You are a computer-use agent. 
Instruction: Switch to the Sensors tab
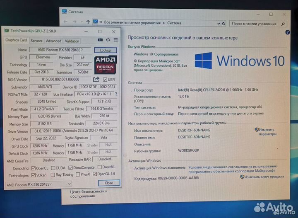pyautogui.click(x=36, y=41)
